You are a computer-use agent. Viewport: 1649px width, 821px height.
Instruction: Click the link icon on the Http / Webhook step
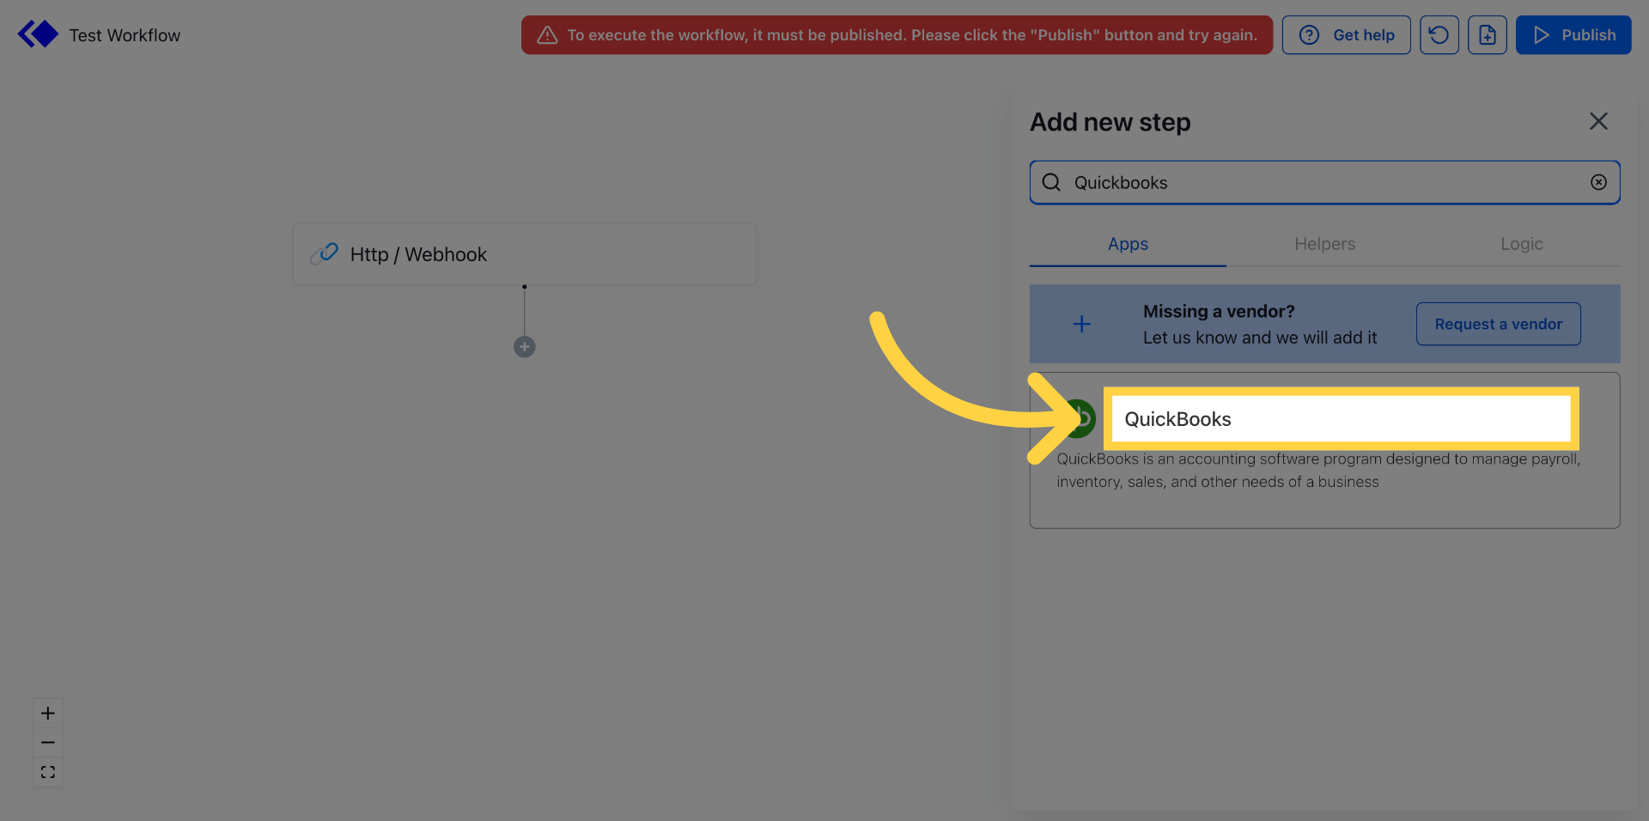326,253
